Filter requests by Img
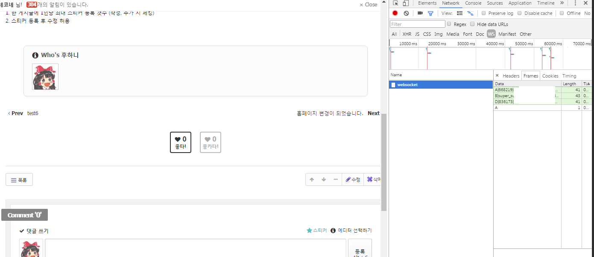The height and width of the screenshot is (257, 594). pyautogui.click(x=439, y=34)
